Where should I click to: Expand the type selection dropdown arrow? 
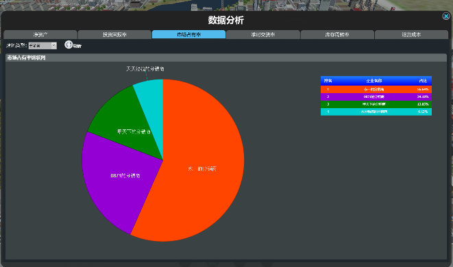coord(53,45)
